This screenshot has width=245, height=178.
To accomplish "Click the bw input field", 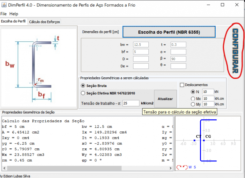I will pos(141,45).
